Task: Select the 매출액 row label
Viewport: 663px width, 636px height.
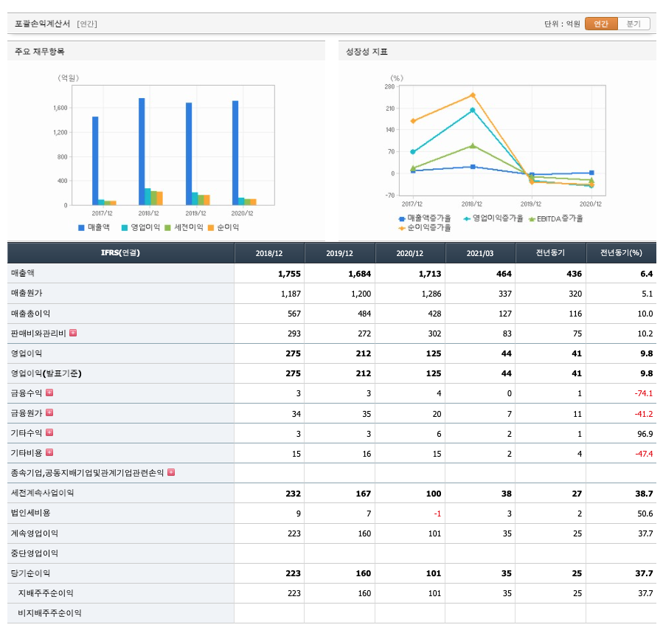Action: (22, 273)
